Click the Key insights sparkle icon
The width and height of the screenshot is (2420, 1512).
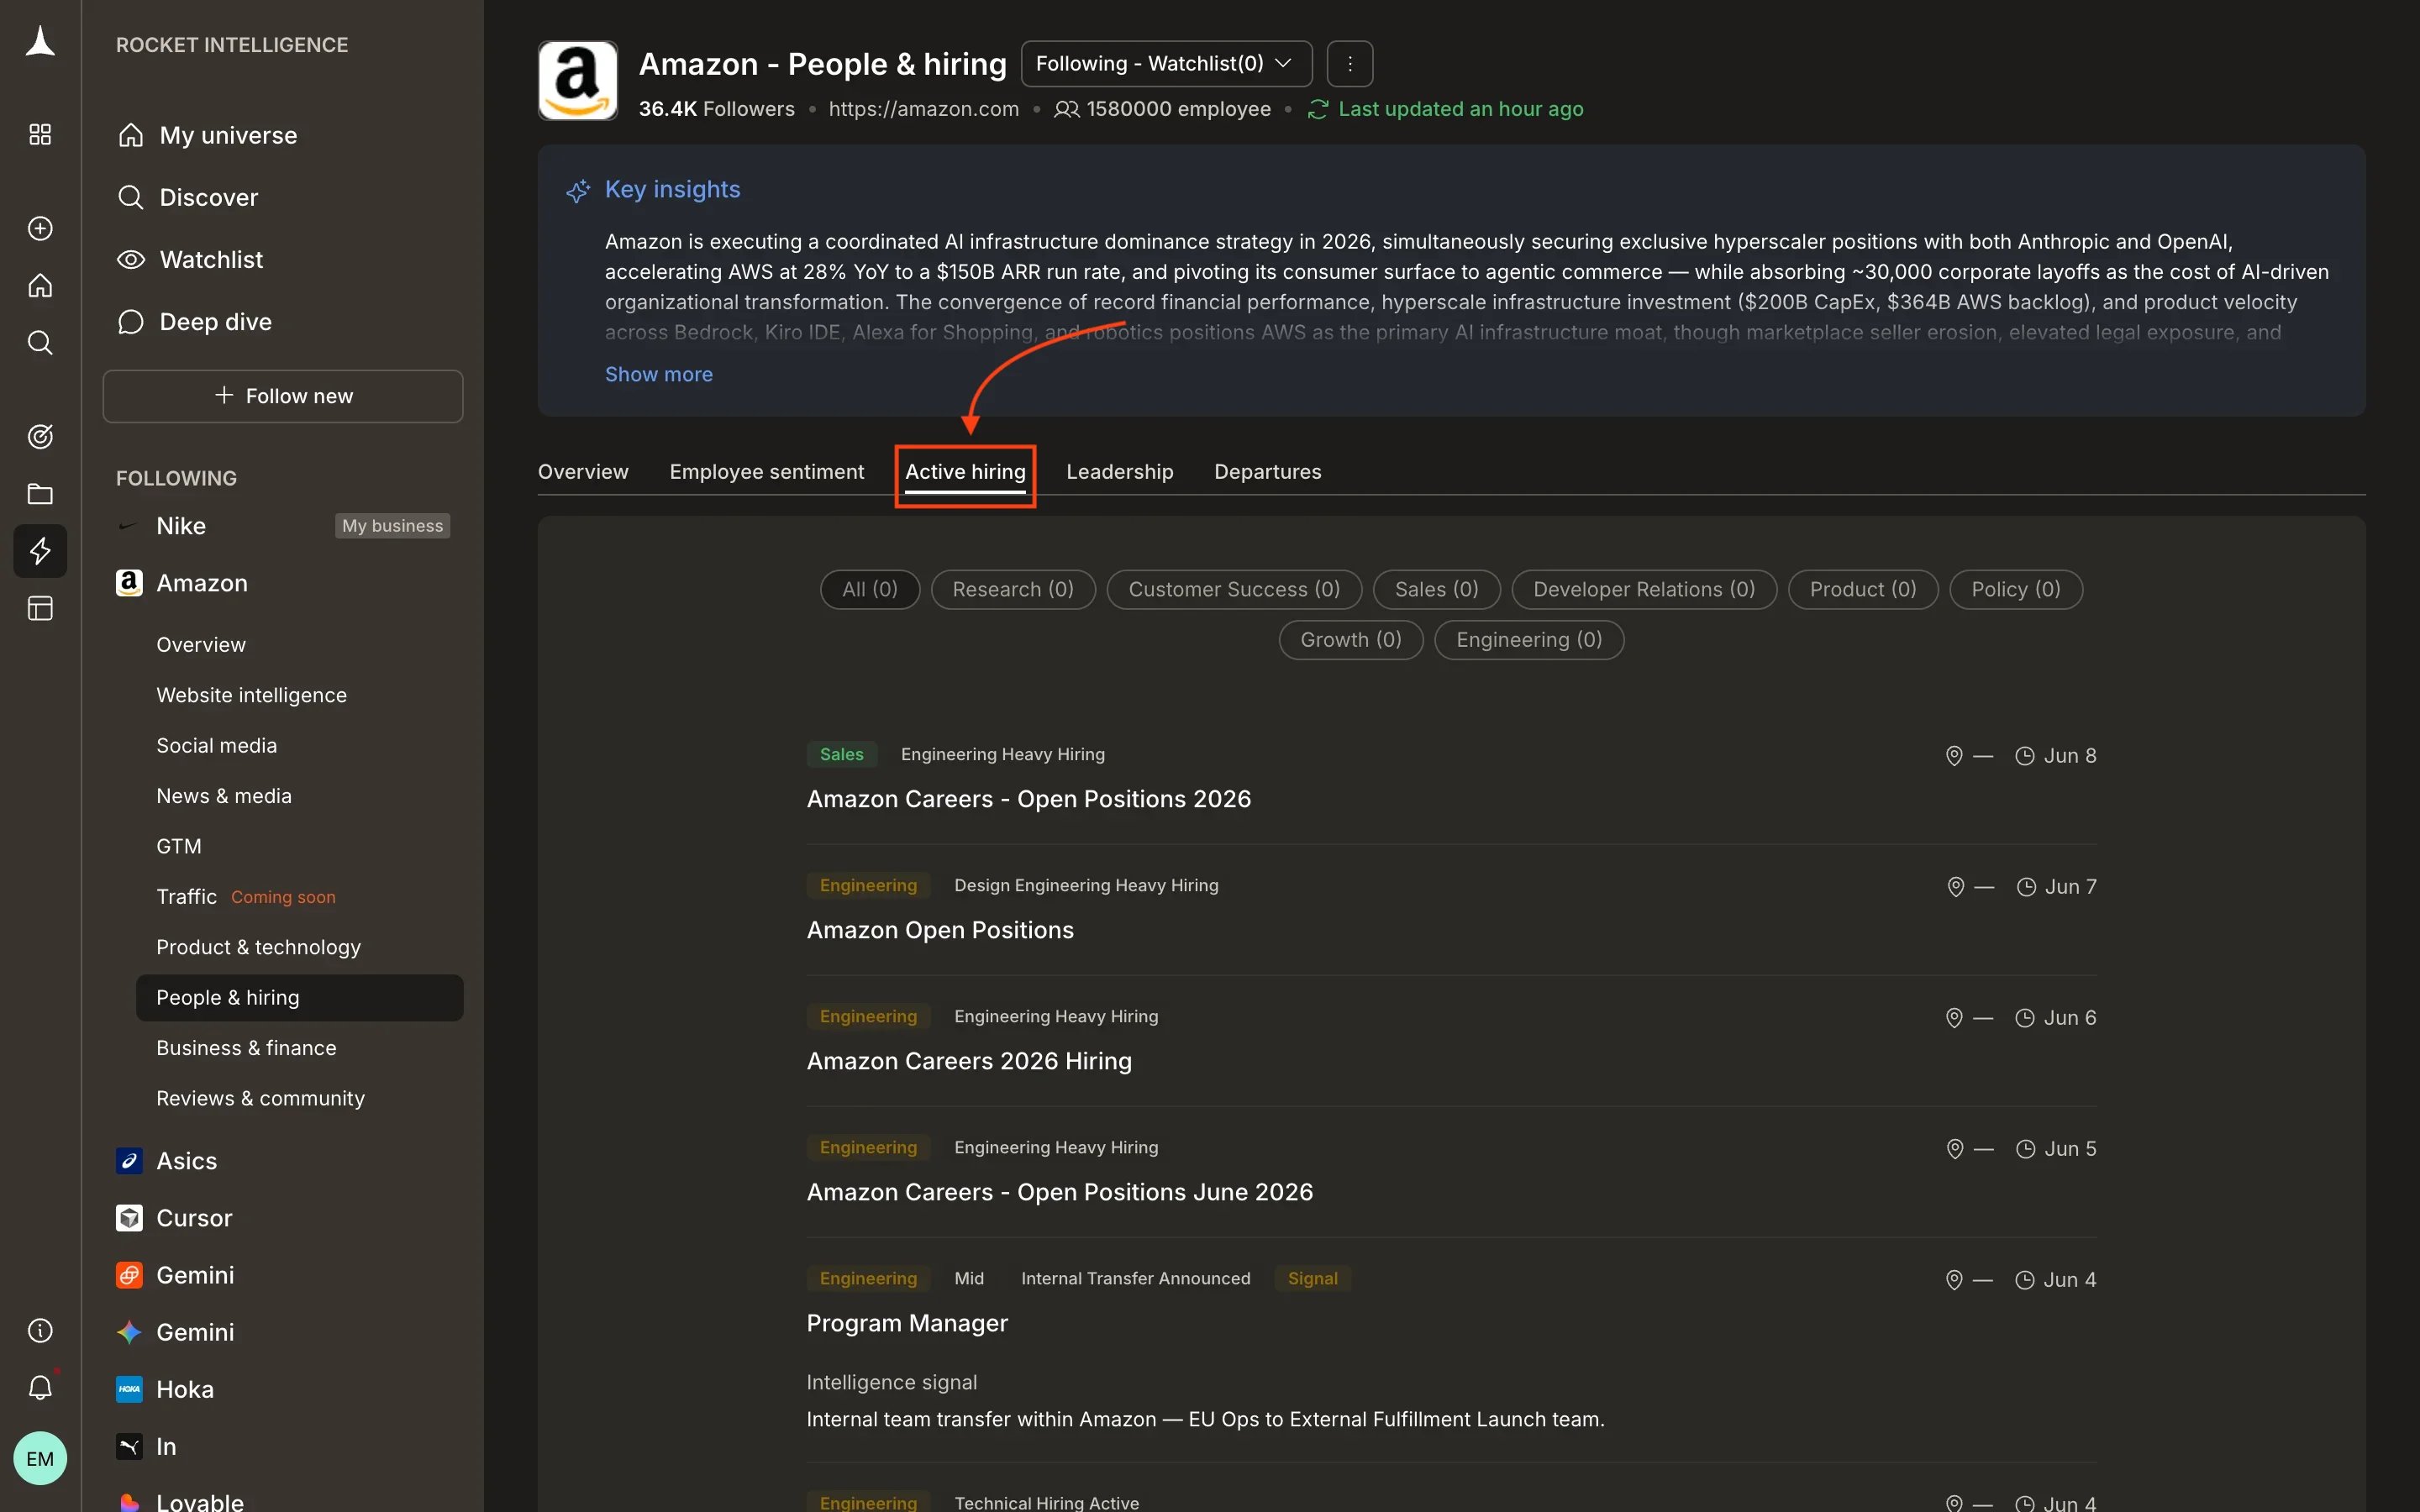(x=578, y=190)
